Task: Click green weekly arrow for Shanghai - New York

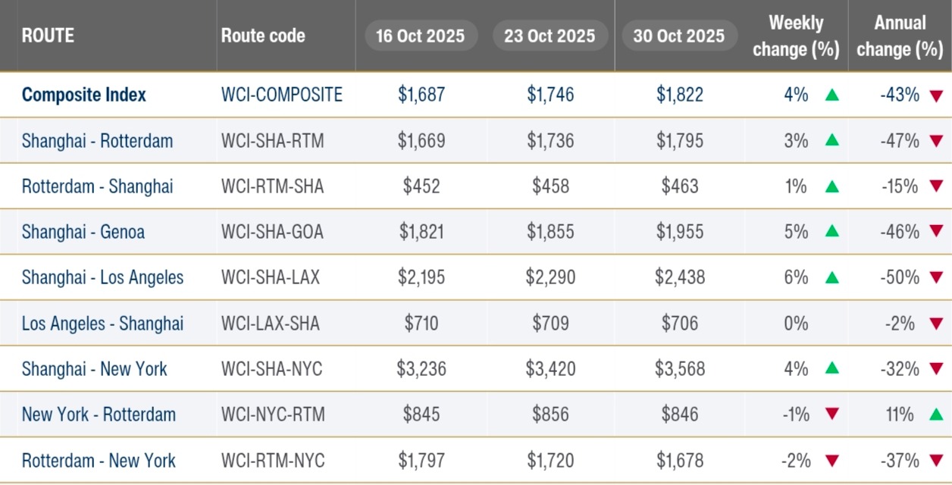Action: click(x=832, y=369)
